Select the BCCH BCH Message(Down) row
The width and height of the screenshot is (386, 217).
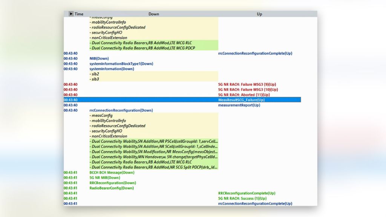(112, 173)
